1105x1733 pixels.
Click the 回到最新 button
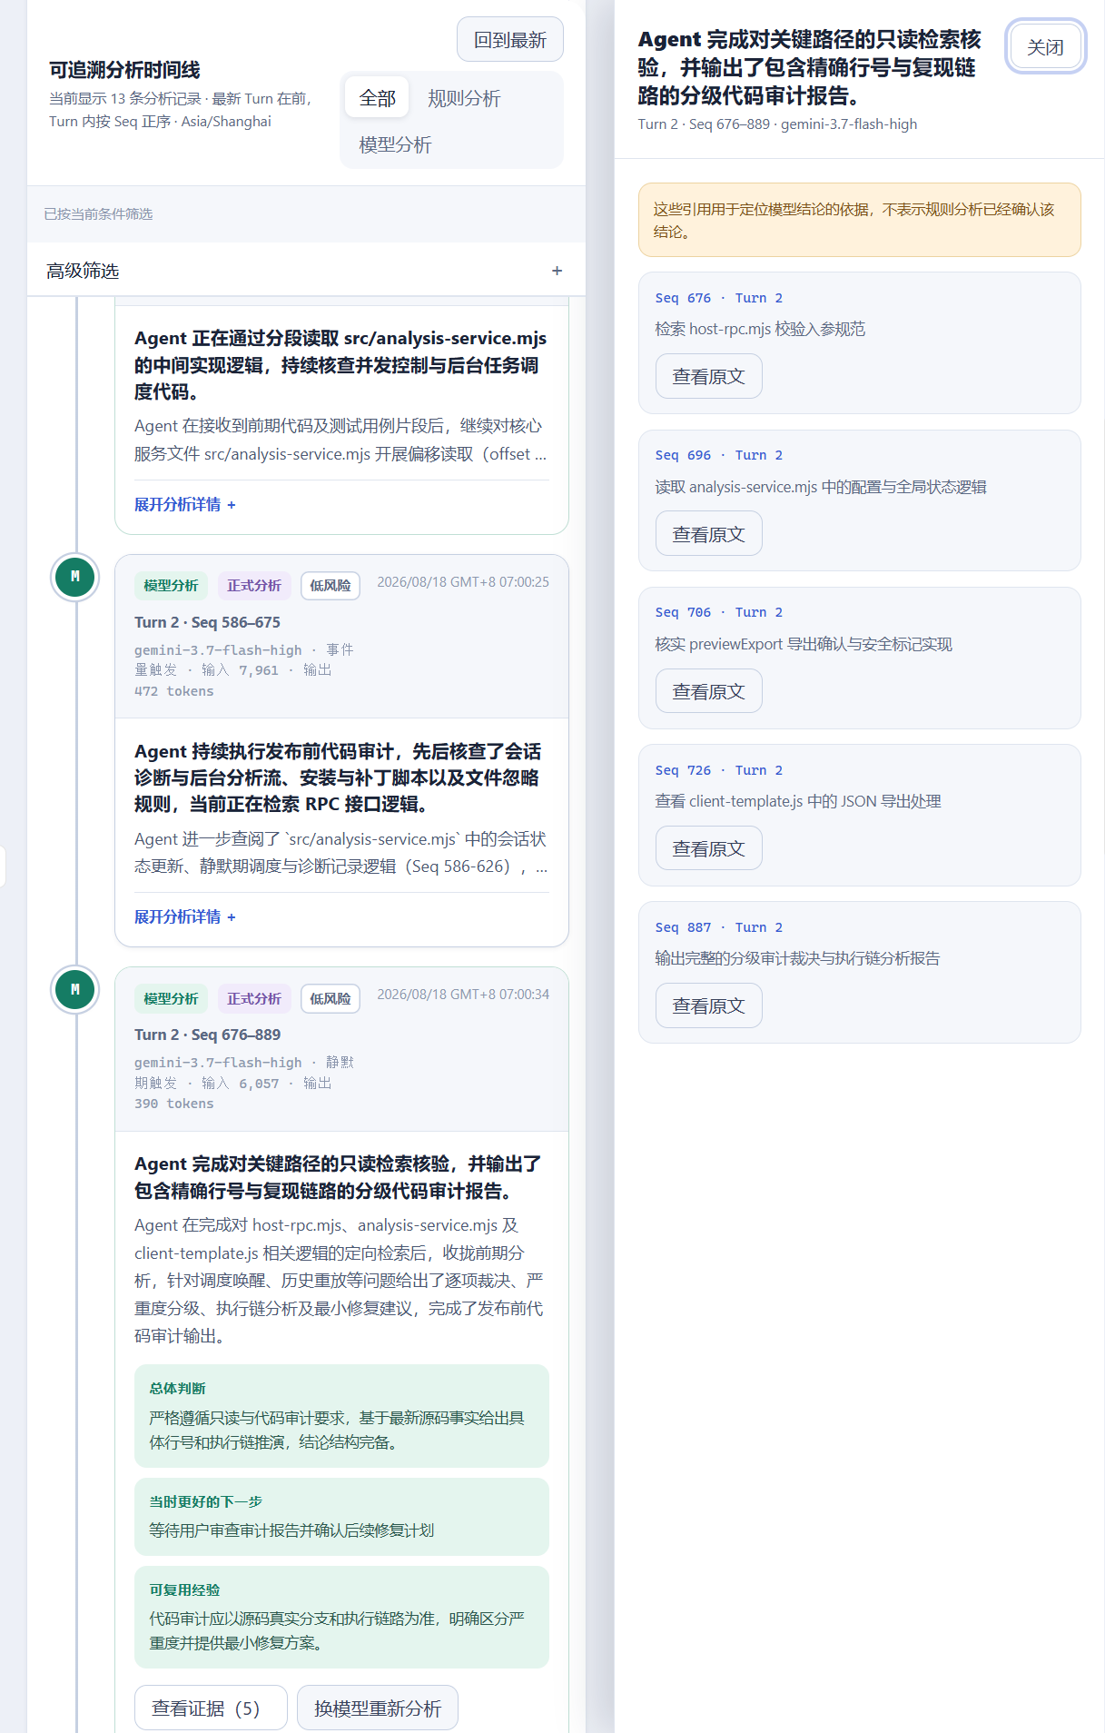(x=509, y=40)
